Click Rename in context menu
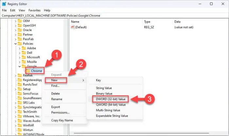Viewport: 229px width, 136px height. click(57, 99)
